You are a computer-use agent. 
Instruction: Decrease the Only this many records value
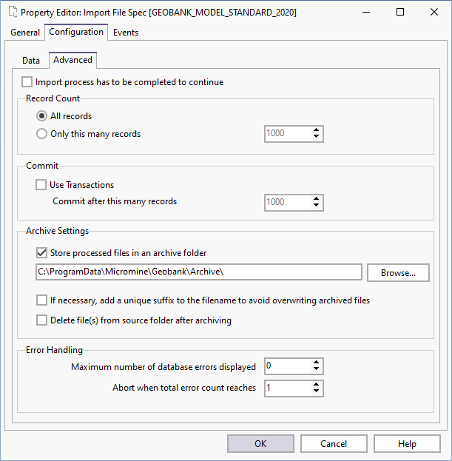(316, 137)
